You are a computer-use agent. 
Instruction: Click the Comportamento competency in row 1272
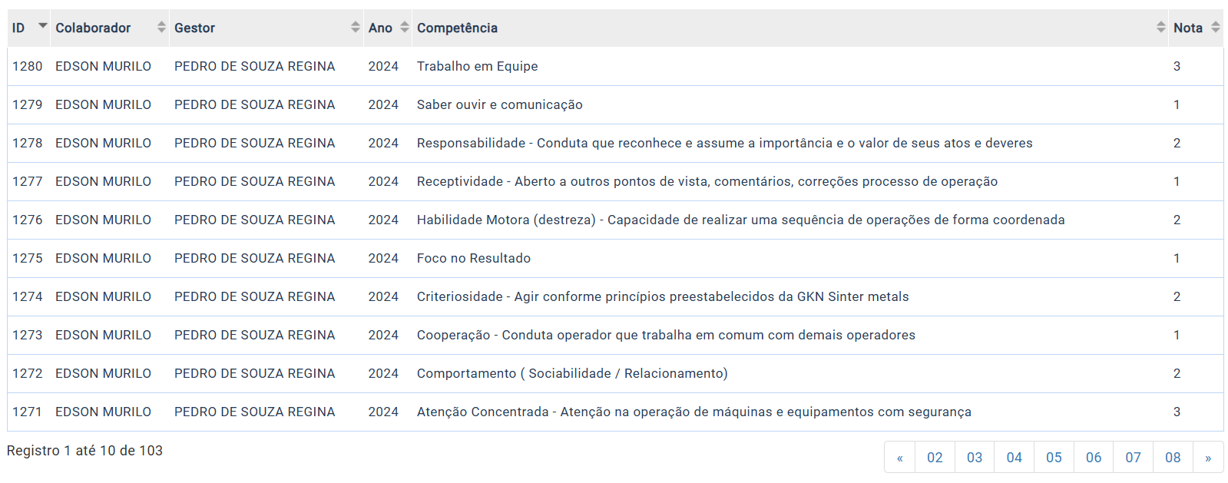click(x=571, y=374)
